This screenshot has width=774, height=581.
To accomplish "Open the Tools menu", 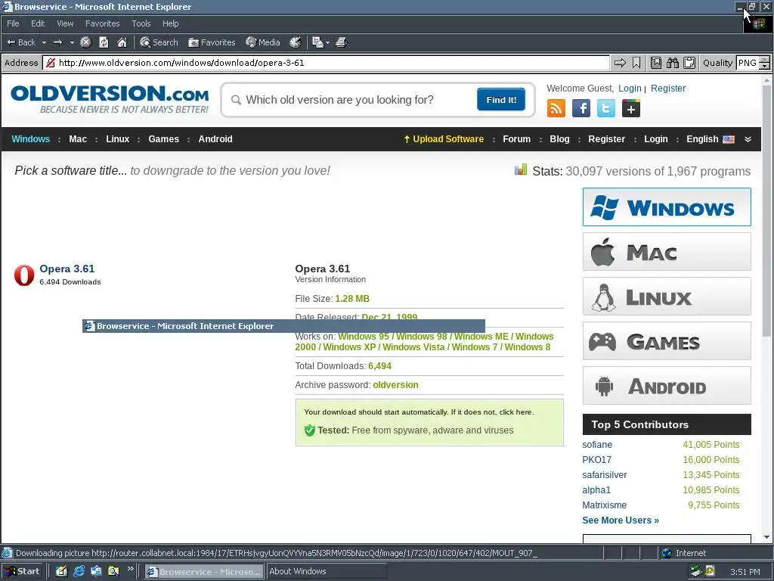I will click(x=141, y=23).
